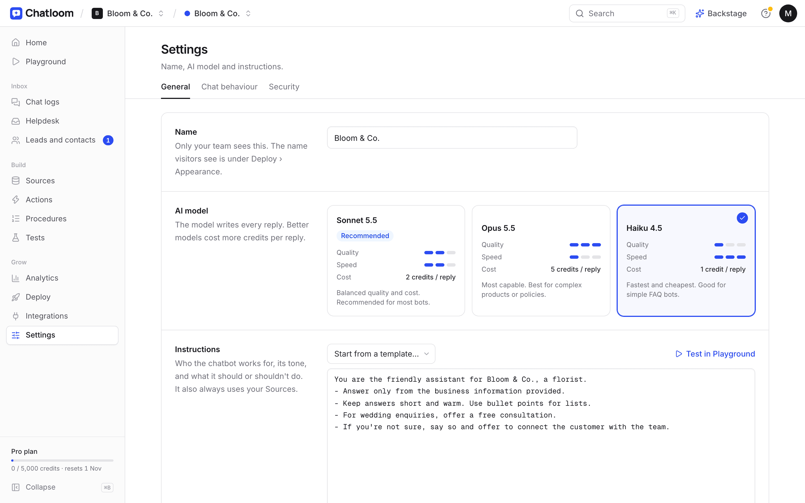This screenshot has height=503, width=805.
Task: Open Integrations
Action: (x=62, y=316)
